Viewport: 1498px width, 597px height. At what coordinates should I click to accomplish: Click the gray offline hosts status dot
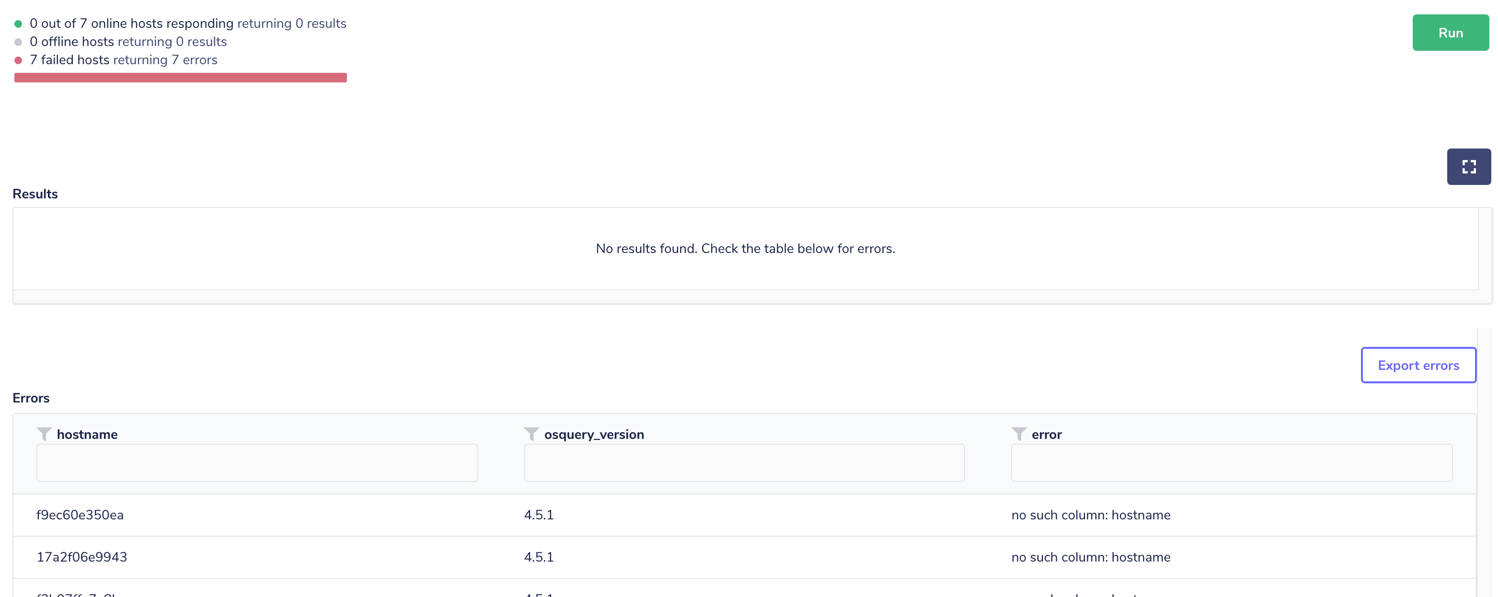18,41
